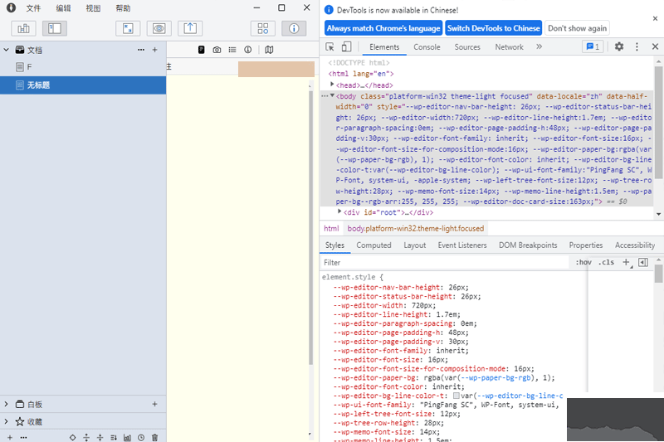Expand the head element node
This screenshot has width=664, height=442.
333,85
